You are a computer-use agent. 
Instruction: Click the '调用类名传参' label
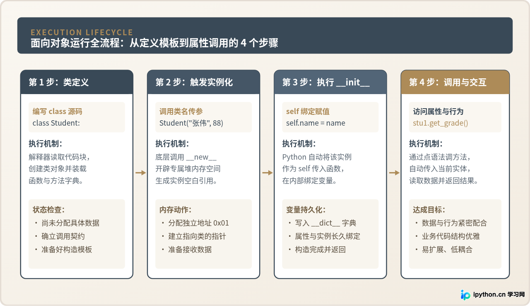pyautogui.click(x=181, y=112)
